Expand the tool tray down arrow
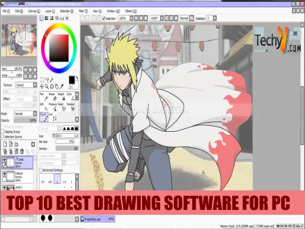Image resolution: width=305 pixels, height=229 pixels. 77,119
